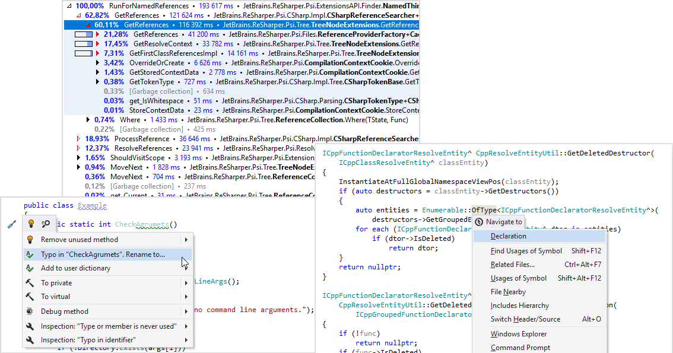
Task: Click the hammer icon beside To private
Action: coord(30,283)
